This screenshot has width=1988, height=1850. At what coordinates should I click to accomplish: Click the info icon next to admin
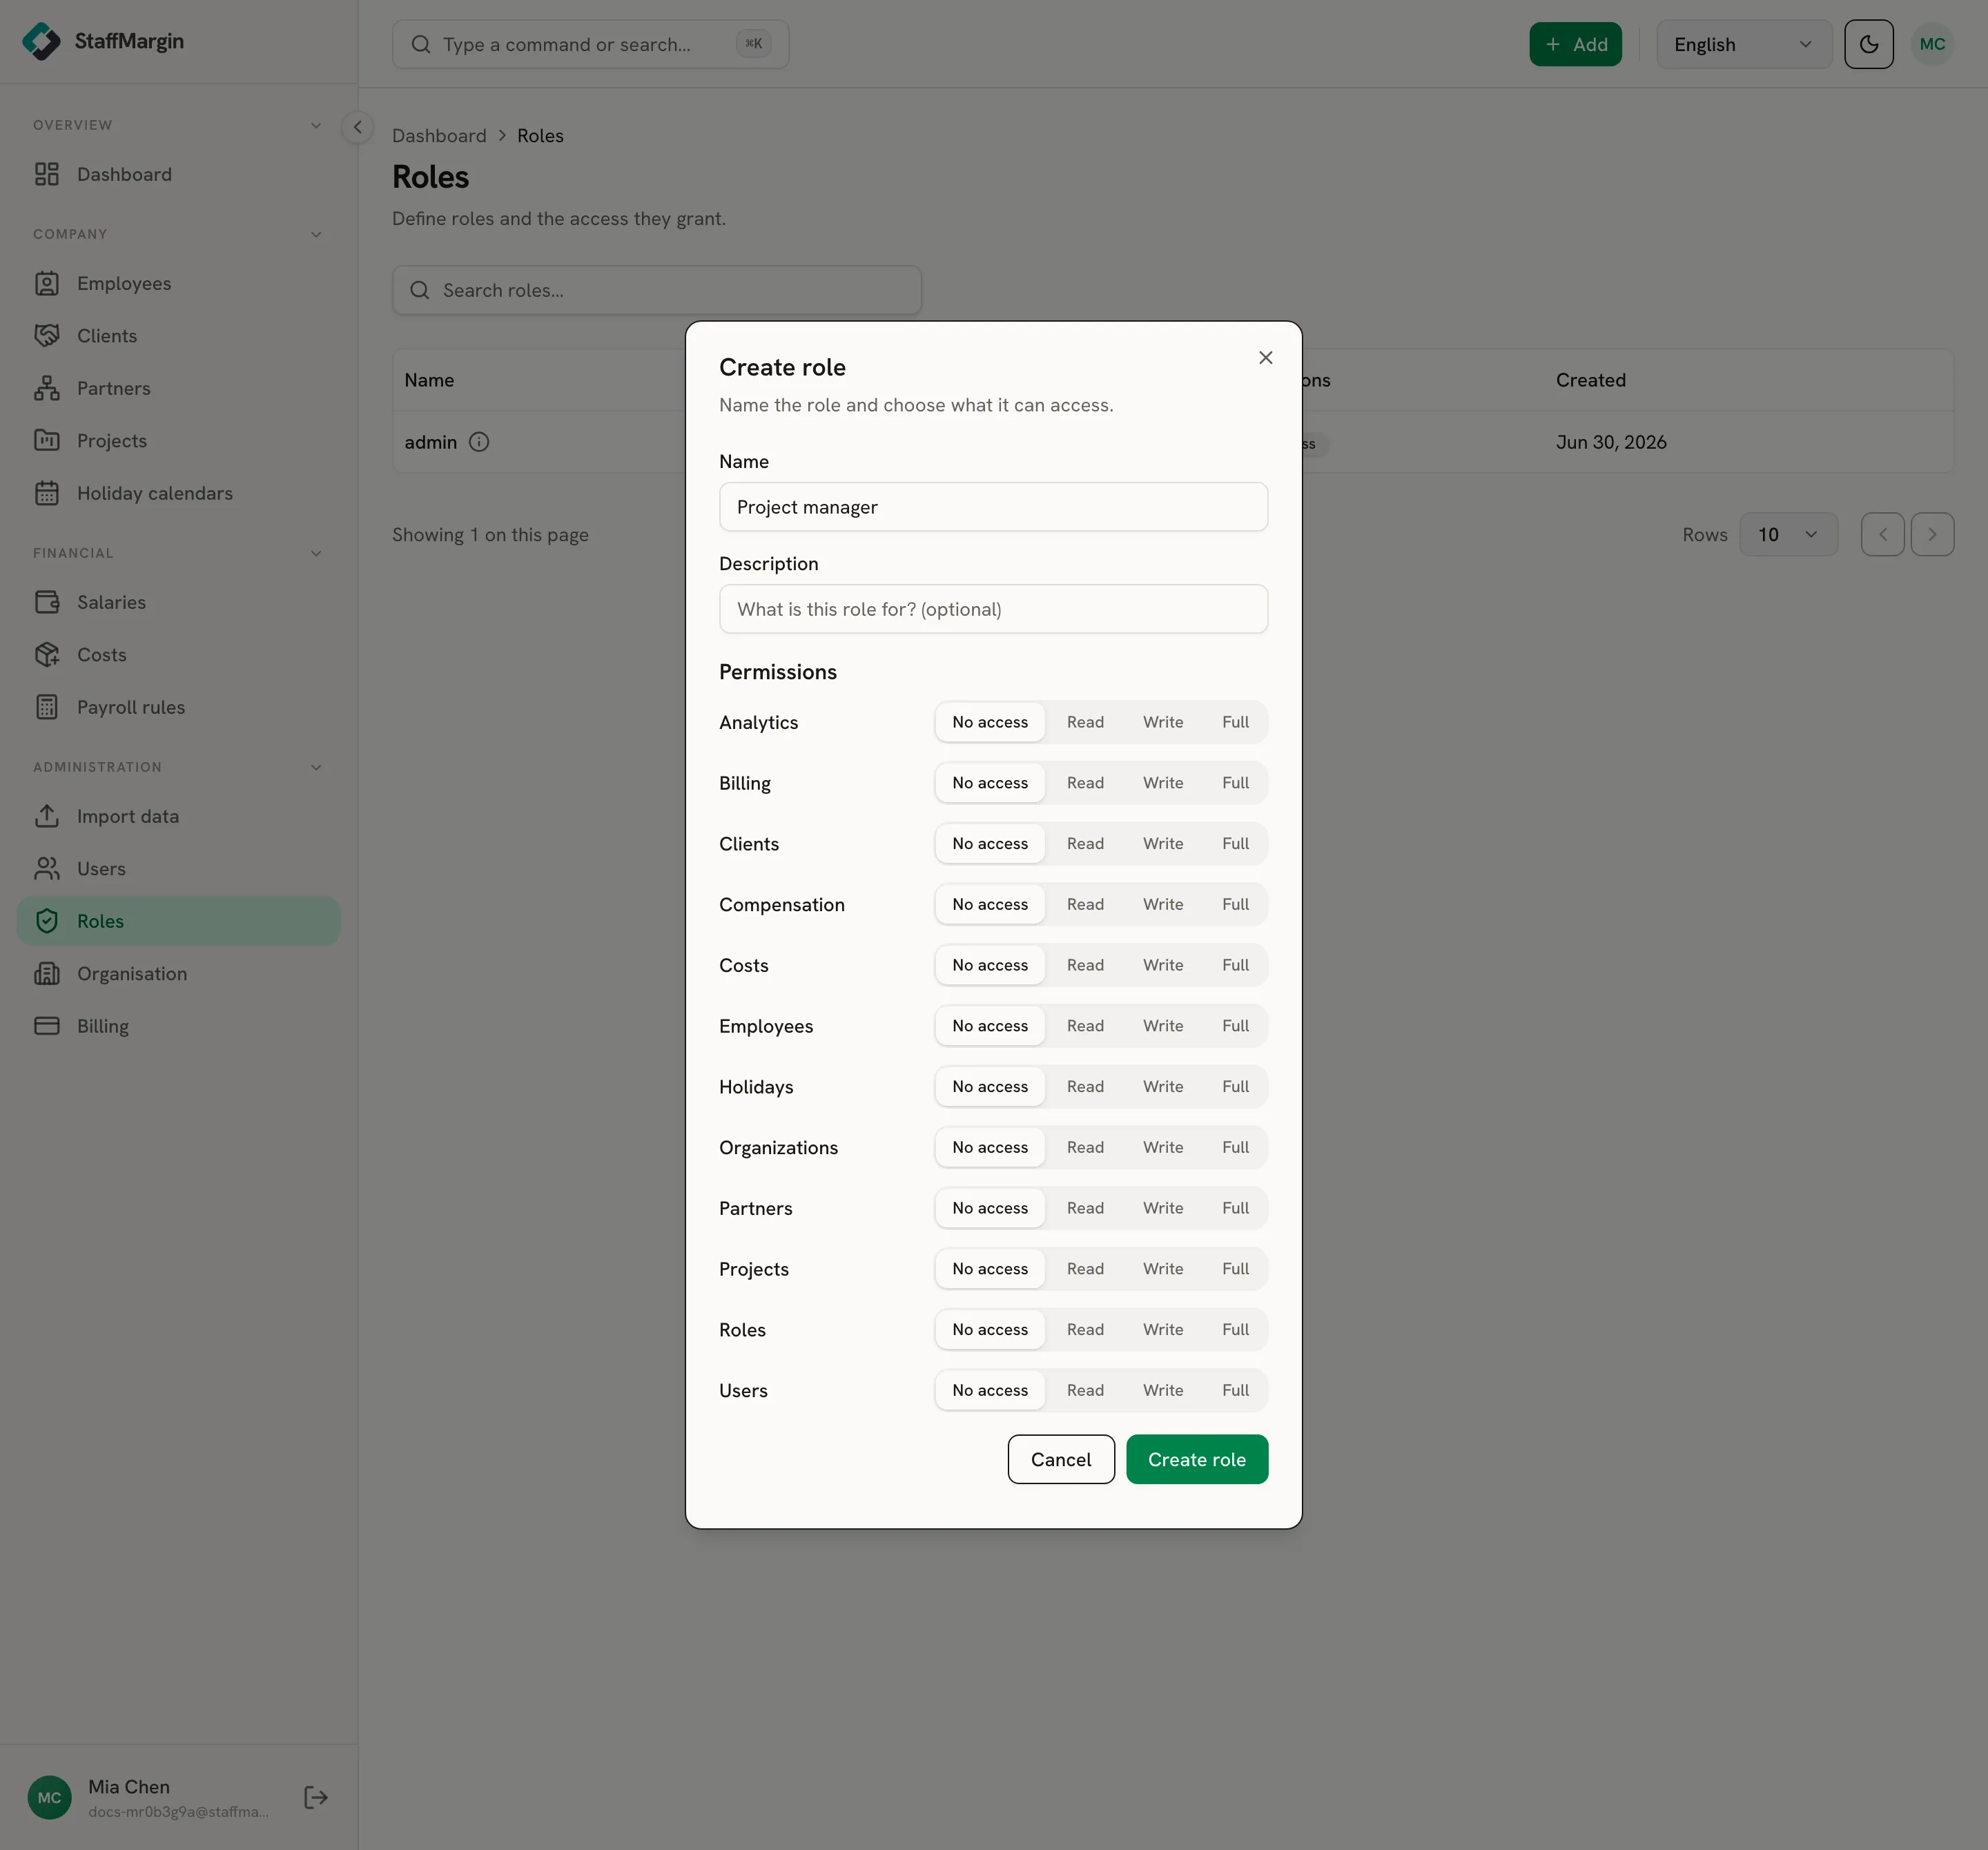[x=479, y=442]
